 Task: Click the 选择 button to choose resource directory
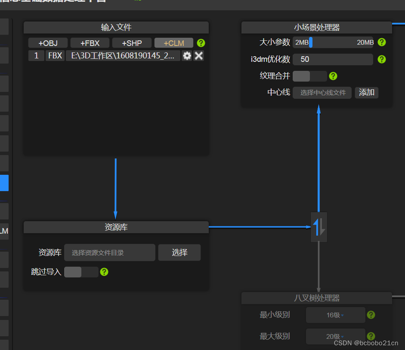pos(179,252)
